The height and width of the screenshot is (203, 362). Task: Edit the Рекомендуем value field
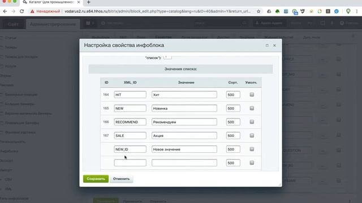point(184,122)
